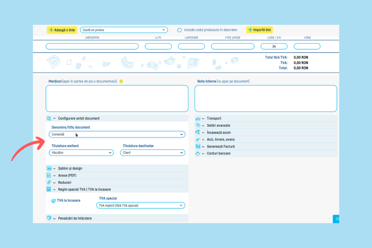Open the Titulatura emitent Vânzător dropdown
This screenshot has height=248, width=372.
(81, 153)
